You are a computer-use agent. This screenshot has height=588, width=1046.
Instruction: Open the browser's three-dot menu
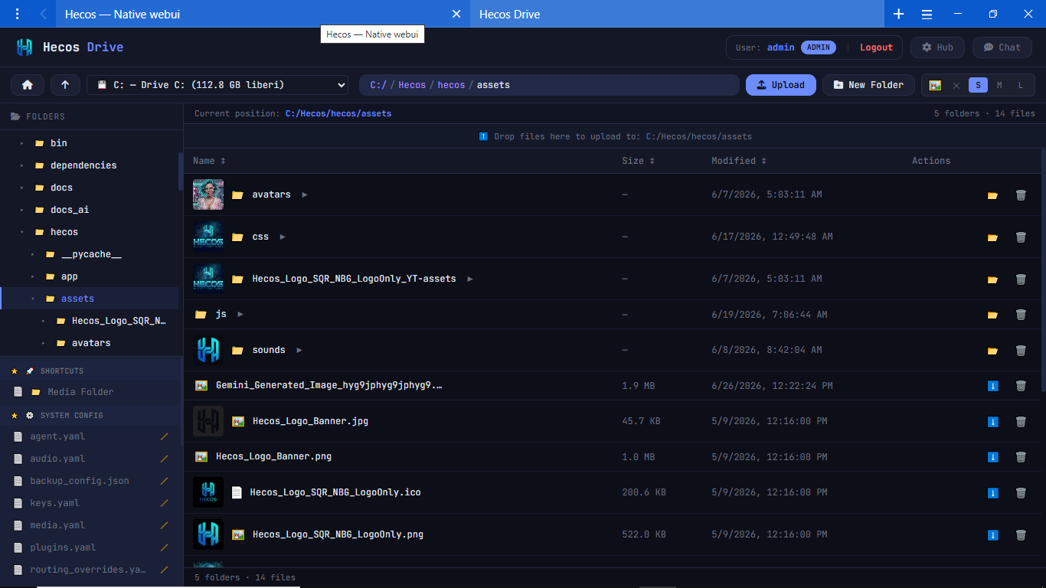17,14
